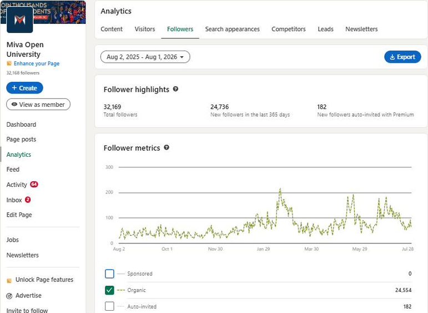
Task: Open the Enhance your Page link
Action: point(37,63)
